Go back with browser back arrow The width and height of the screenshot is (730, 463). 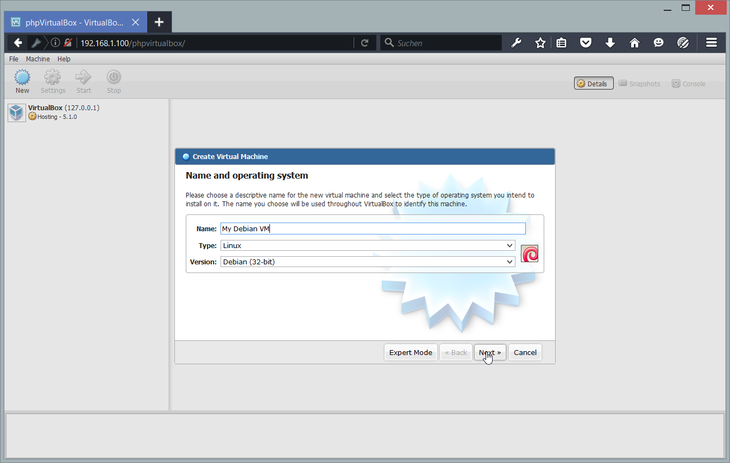pos(18,43)
